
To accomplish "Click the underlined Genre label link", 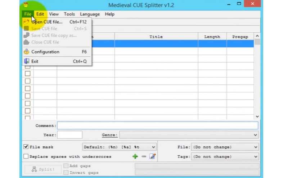I will (110, 135).
